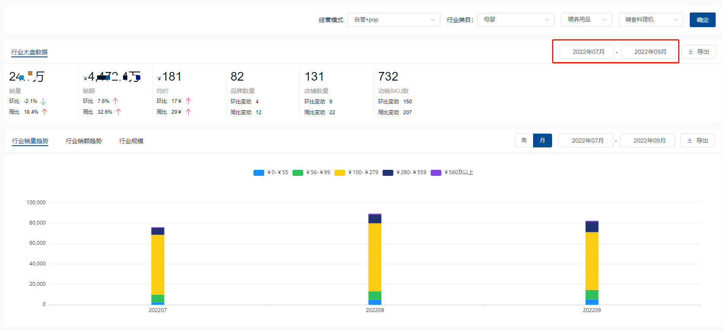Click the 动销SKU数 label
Image resolution: width=723 pixels, height=331 pixels.
[x=393, y=91]
